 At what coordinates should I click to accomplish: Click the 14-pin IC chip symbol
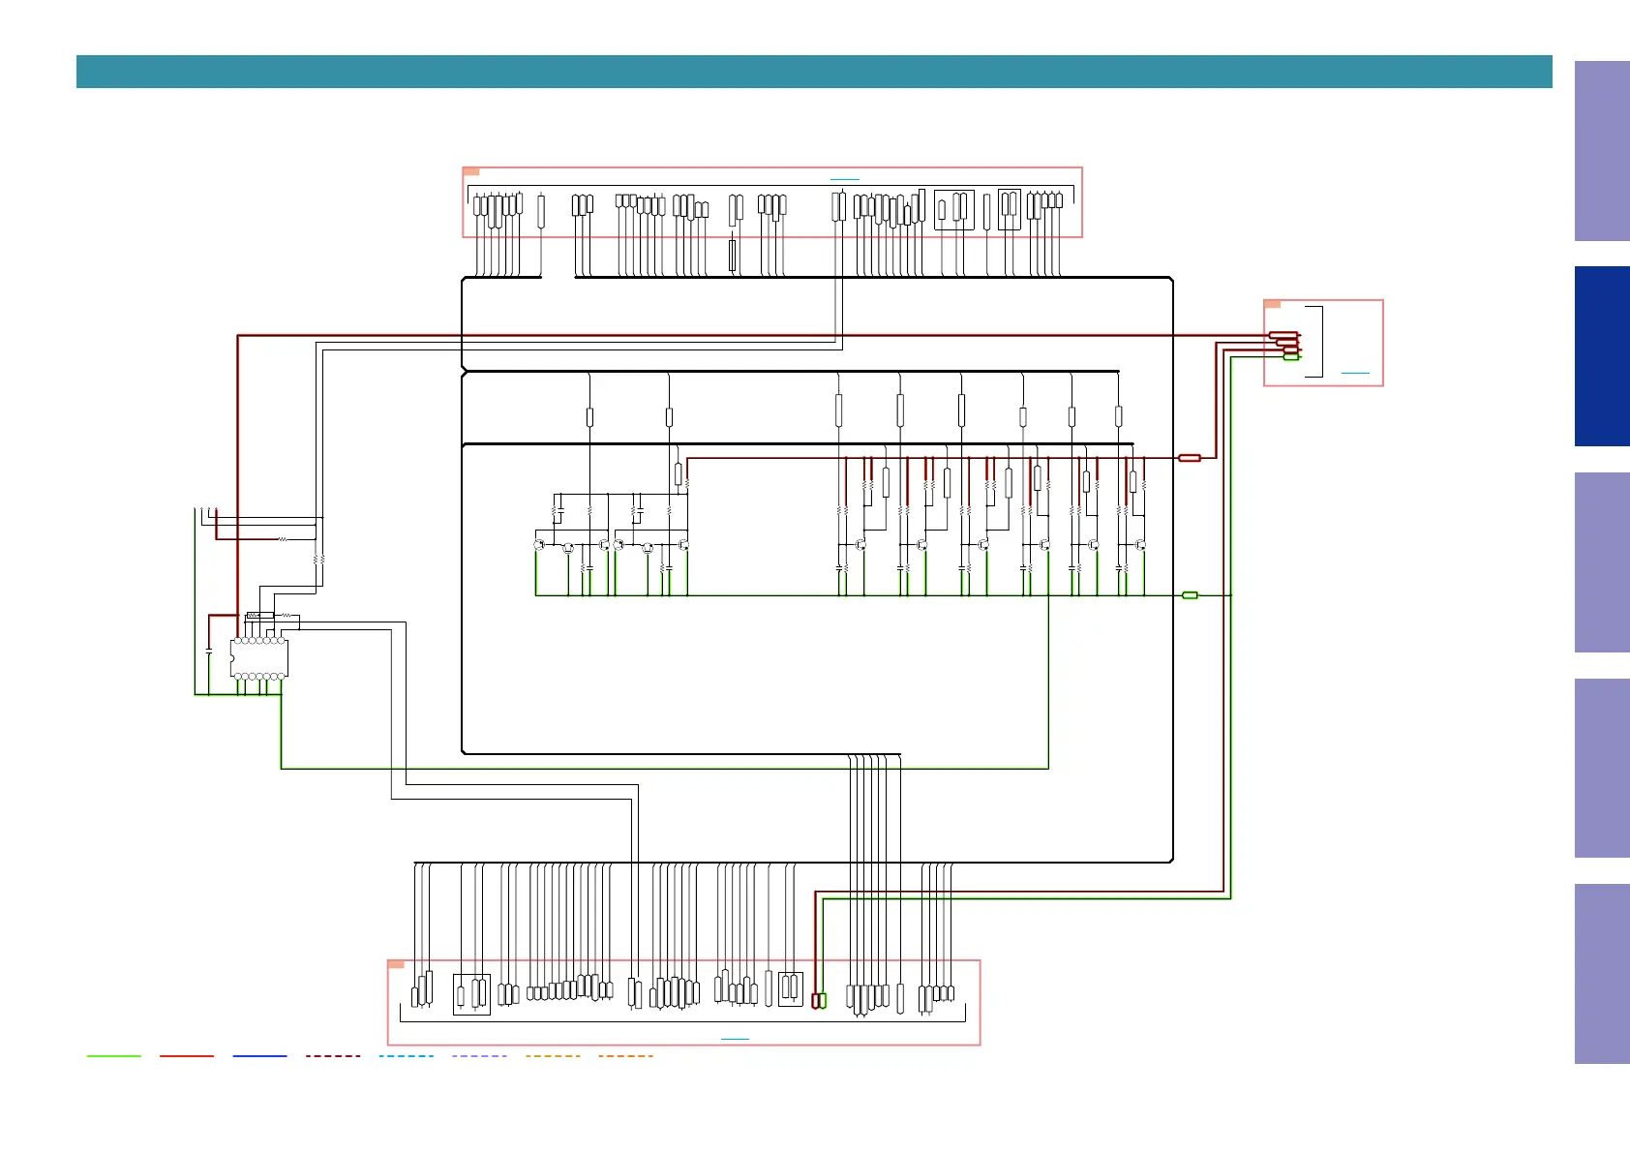pos(259,658)
